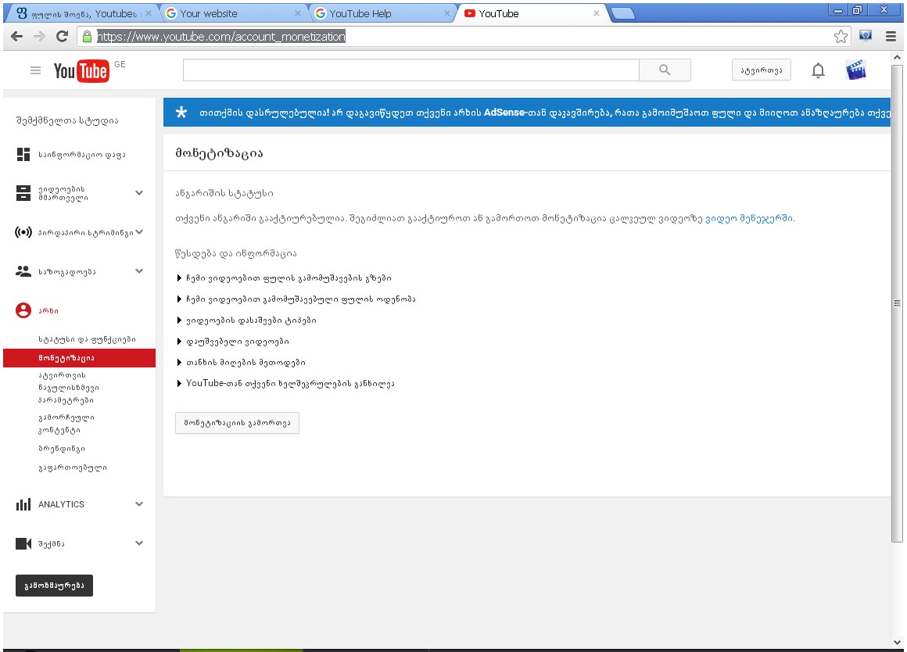Open the video manager link in status text
The image size is (907, 652).
pyautogui.click(x=749, y=219)
